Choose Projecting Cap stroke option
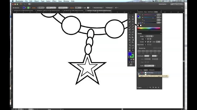The height and width of the screenshot is (110, 197). [x=151, y=39]
